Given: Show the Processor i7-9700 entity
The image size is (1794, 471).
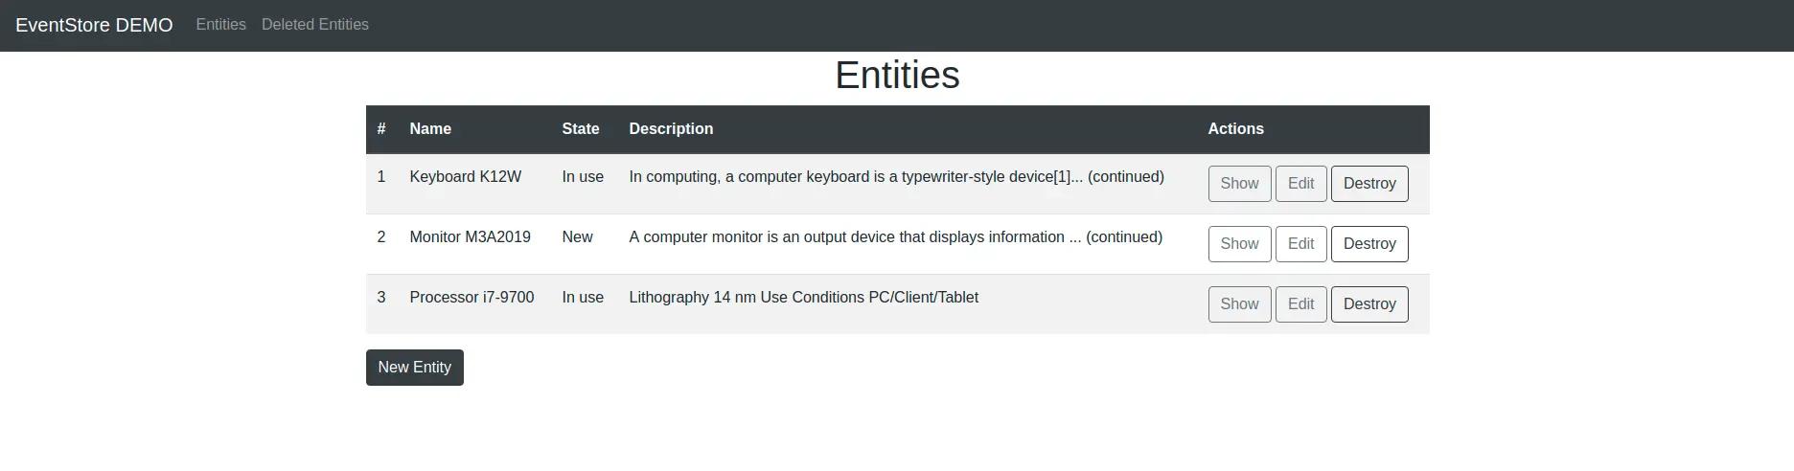Looking at the screenshot, I should 1239,304.
